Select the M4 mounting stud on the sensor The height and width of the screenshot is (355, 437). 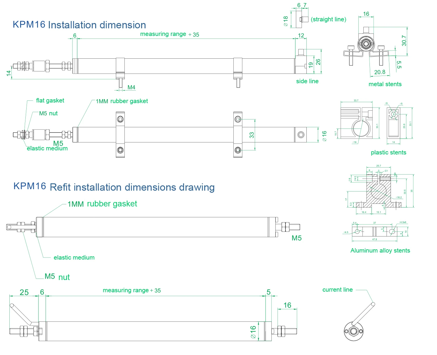point(121,84)
